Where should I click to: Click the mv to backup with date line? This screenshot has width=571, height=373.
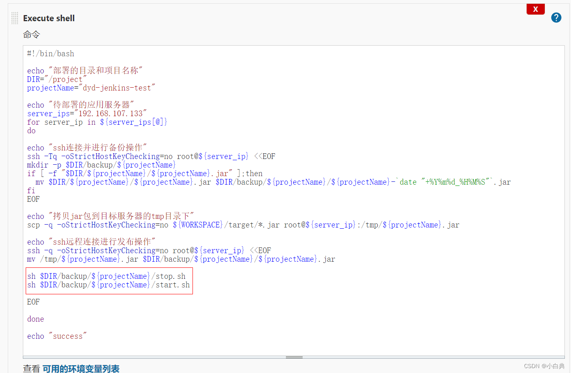coord(273,182)
